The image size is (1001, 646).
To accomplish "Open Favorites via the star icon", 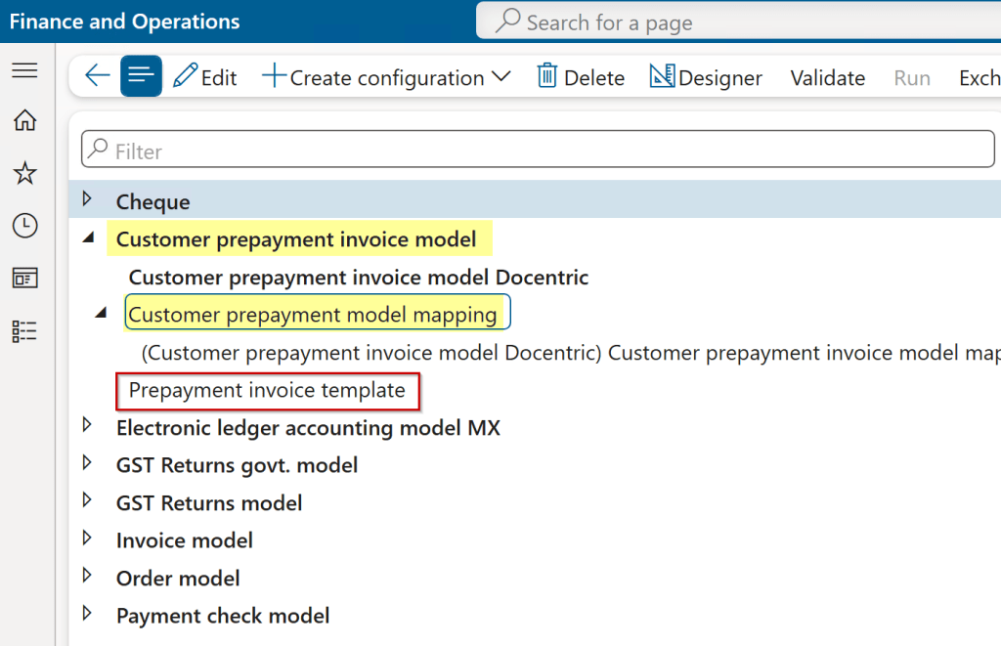I will pyautogui.click(x=25, y=171).
